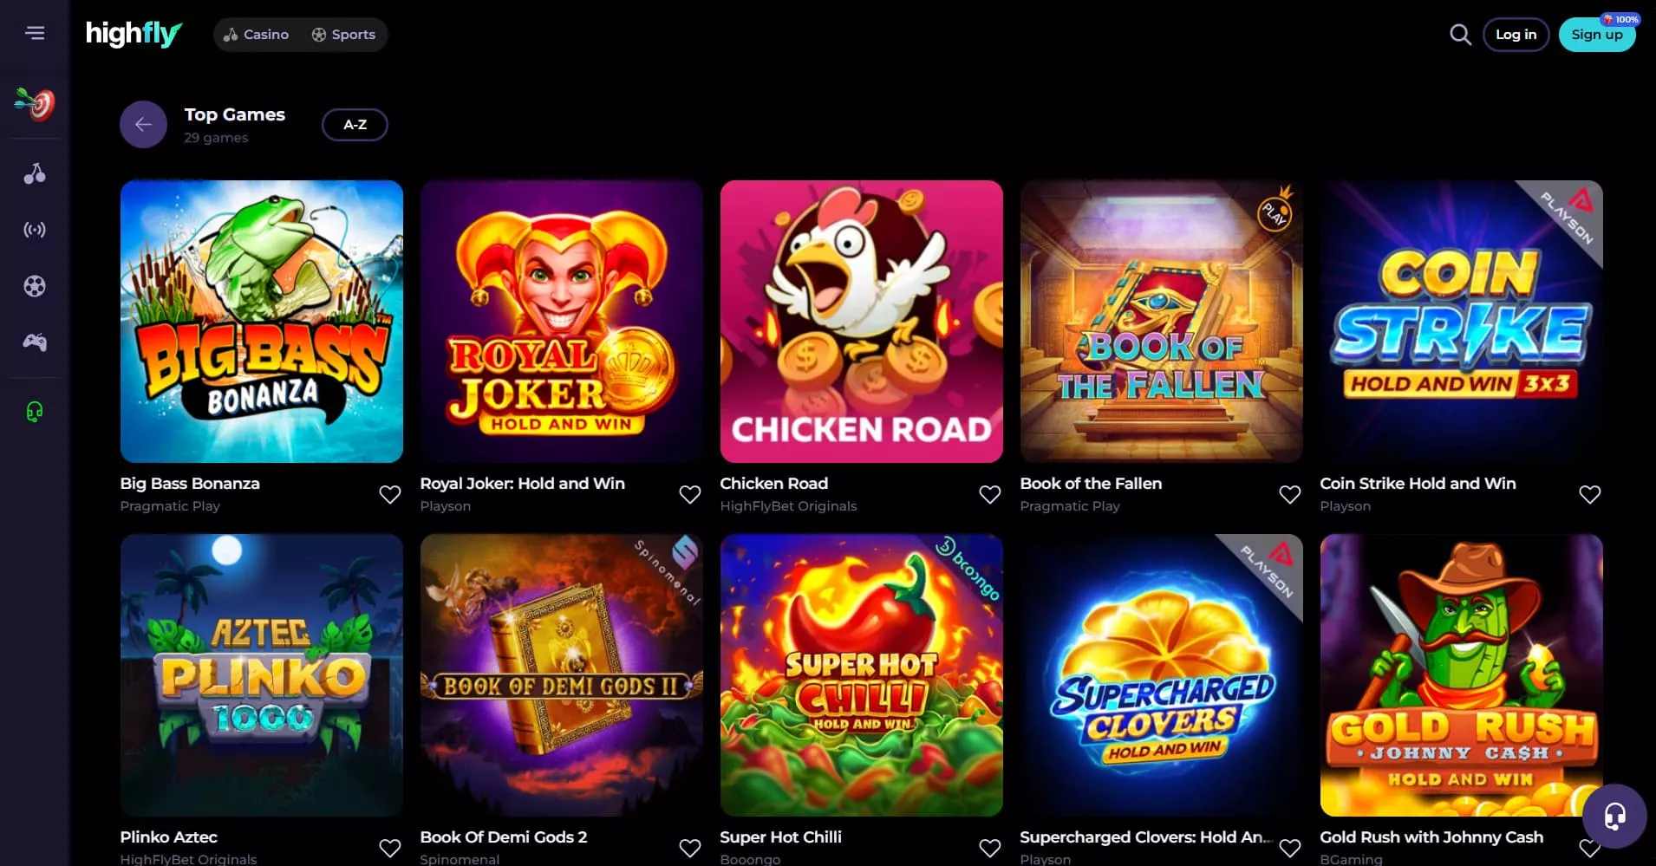Viewport: 1656px width, 866px height.
Task: Click the search magnifier icon
Action: click(x=1460, y=35)
